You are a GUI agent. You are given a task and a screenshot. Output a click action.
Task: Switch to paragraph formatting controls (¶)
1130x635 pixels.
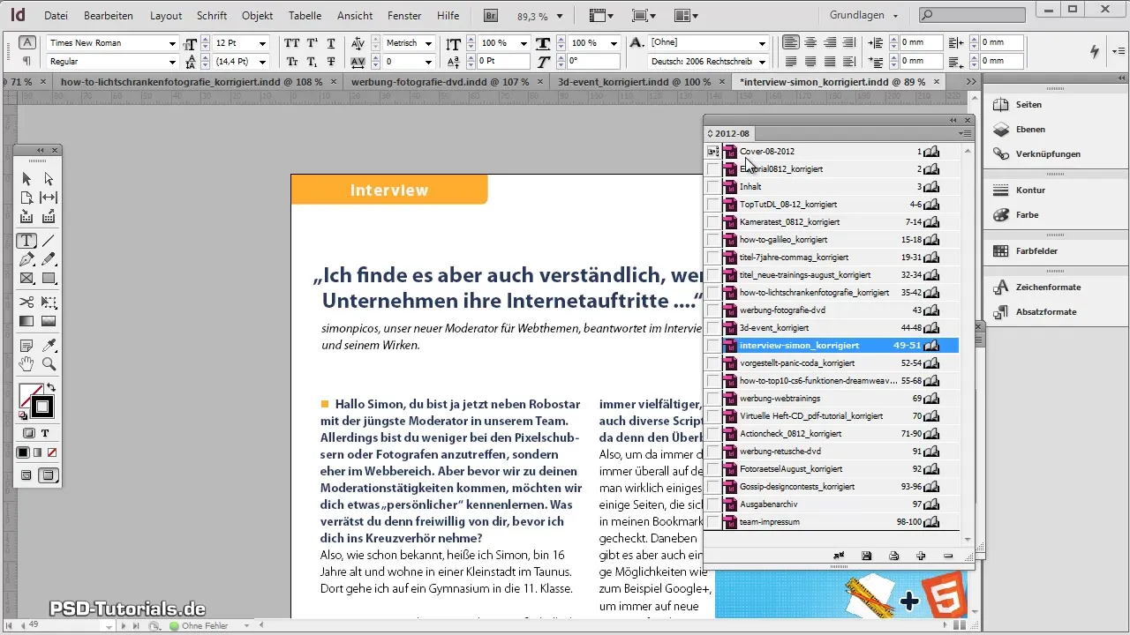(x=27, y=61)
